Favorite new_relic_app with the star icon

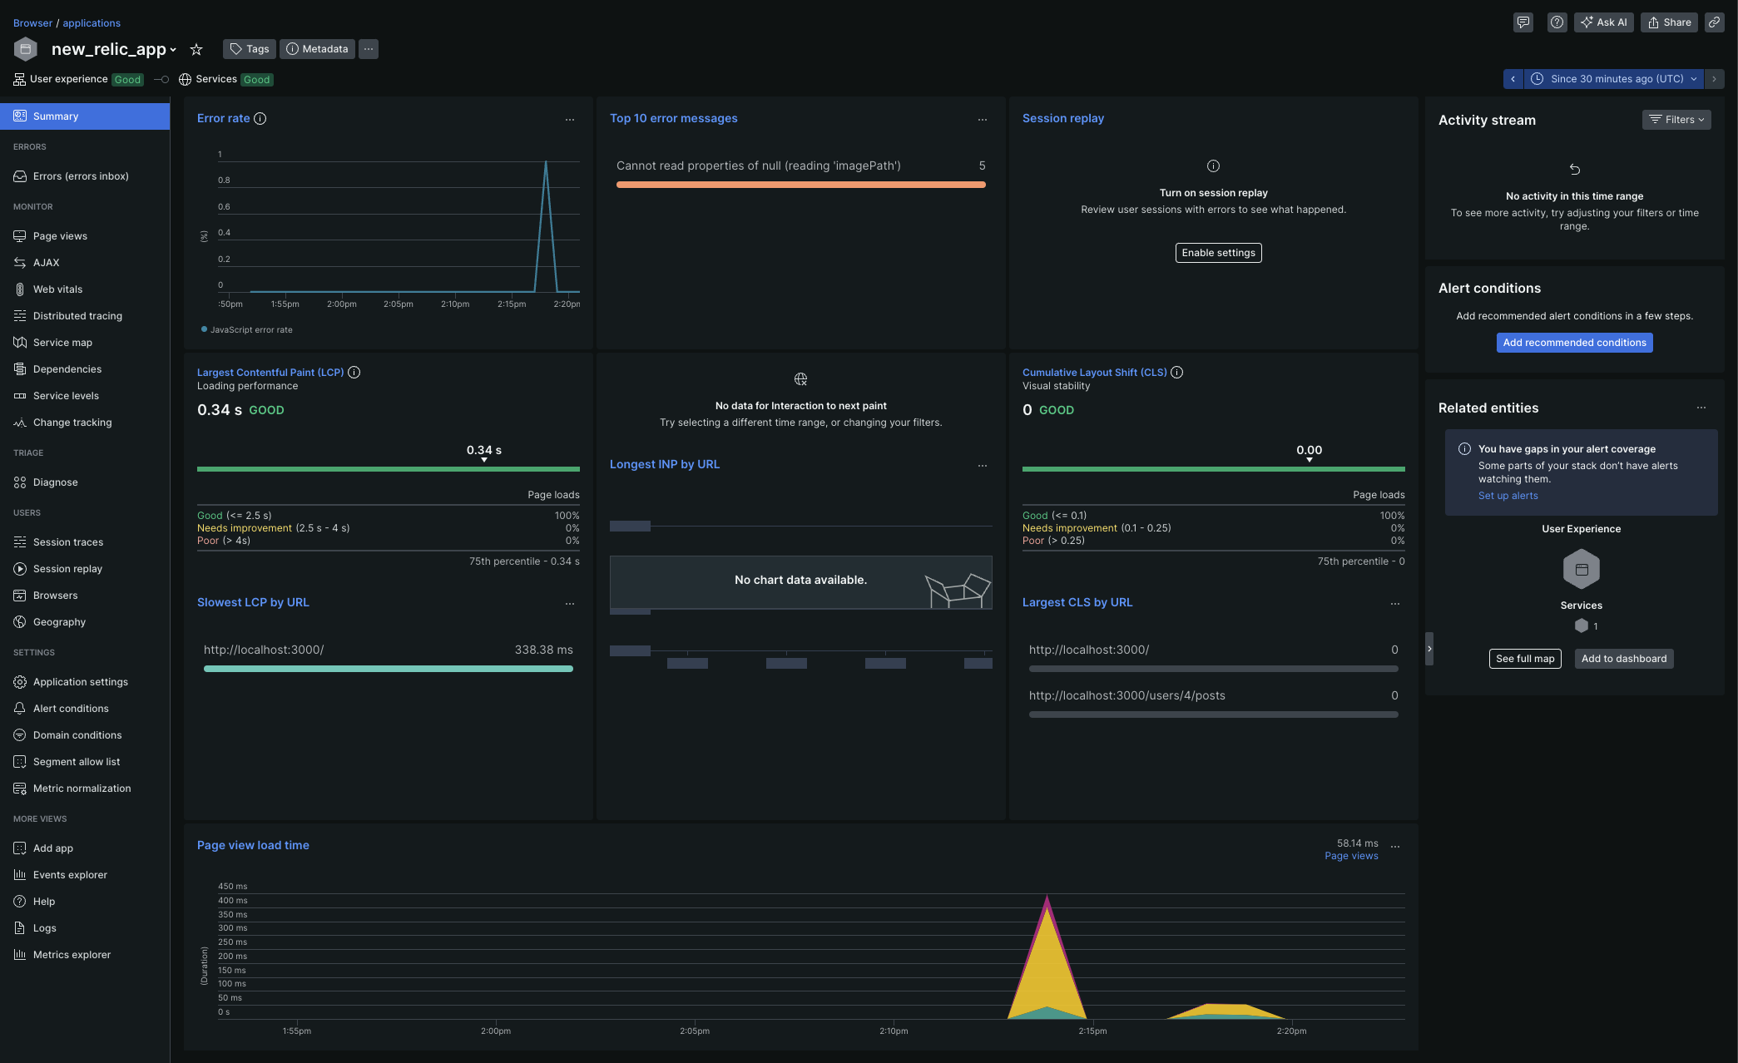click(x=196, y=49)
